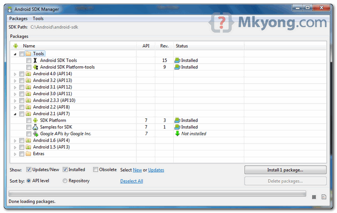Click the New link next to Select
This screenshot has width=337, height=213.
137,170
